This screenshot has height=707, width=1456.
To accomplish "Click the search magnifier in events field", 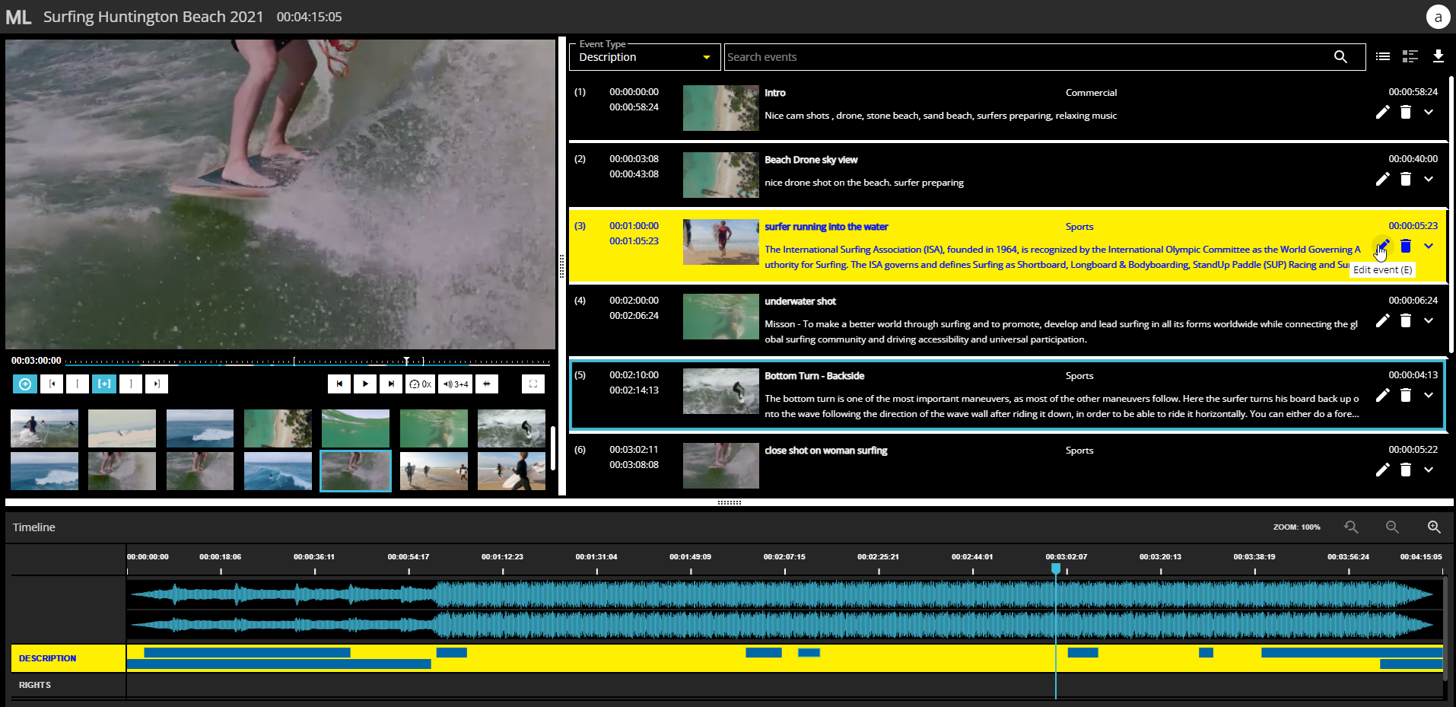I will point(1340,57).
